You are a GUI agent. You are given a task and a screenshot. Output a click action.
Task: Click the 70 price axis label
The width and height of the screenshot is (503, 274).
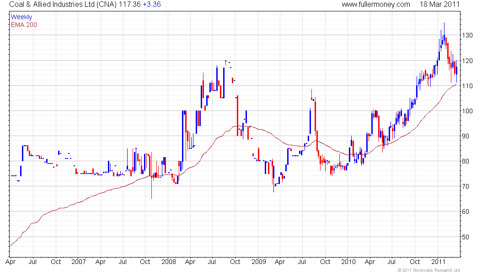466,186
